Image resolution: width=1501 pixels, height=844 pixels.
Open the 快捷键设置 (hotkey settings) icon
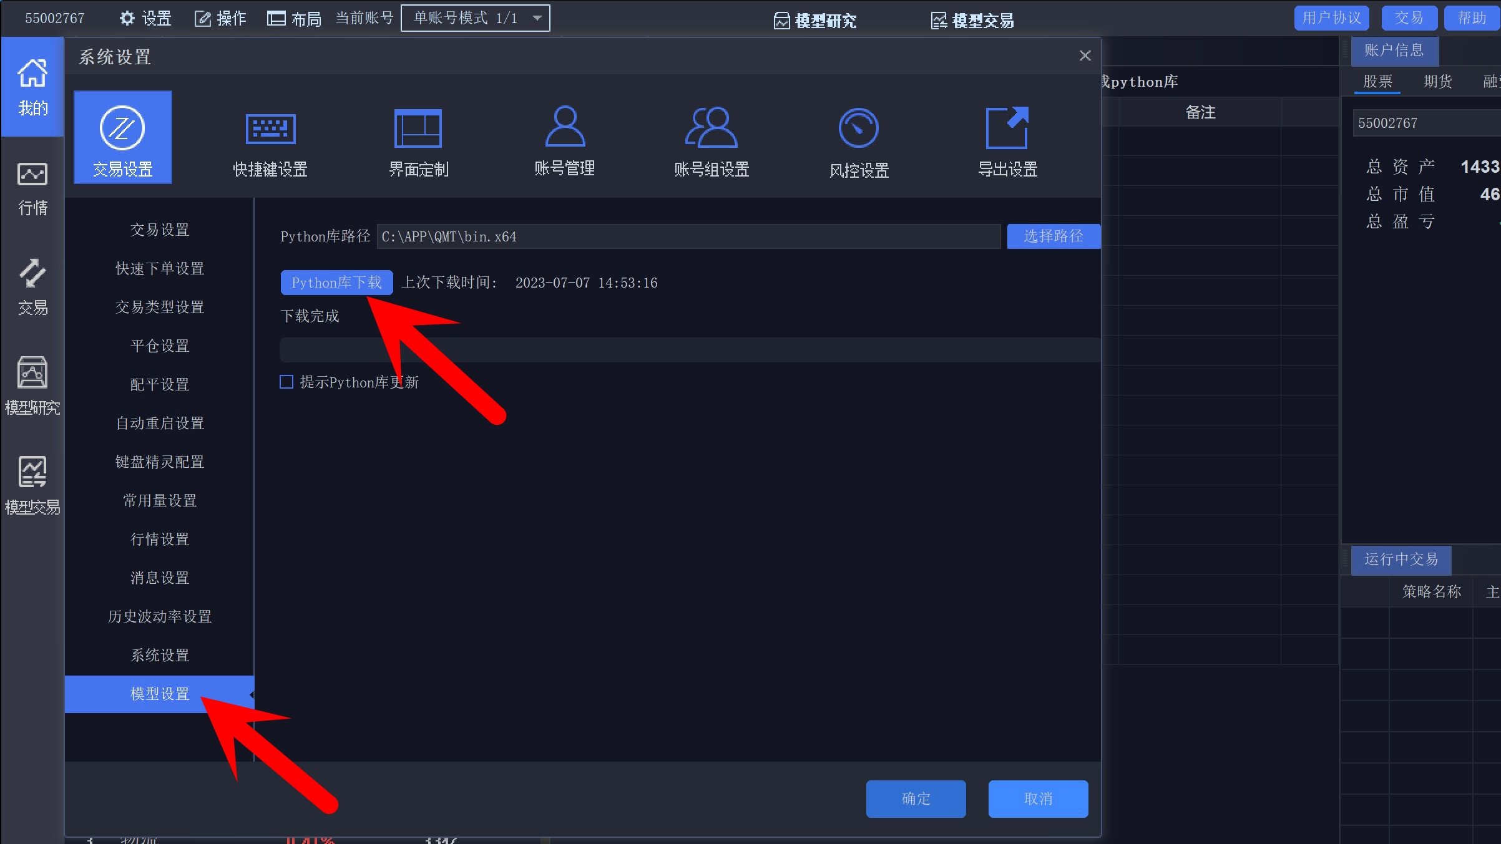coord(270,140)
